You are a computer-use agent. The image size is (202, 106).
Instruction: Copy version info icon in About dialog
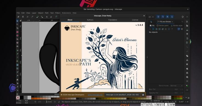[x=143, y=95]
